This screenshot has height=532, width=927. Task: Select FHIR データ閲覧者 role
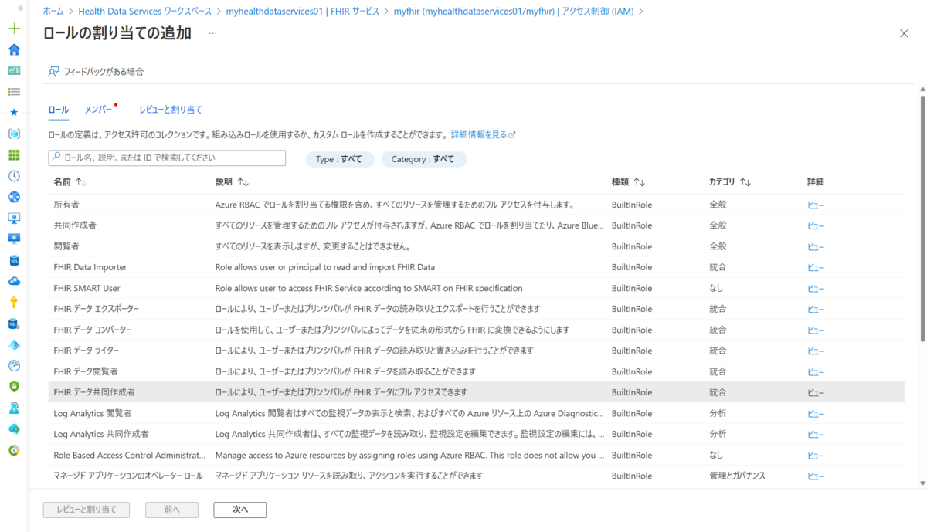[x=476, y=371]
